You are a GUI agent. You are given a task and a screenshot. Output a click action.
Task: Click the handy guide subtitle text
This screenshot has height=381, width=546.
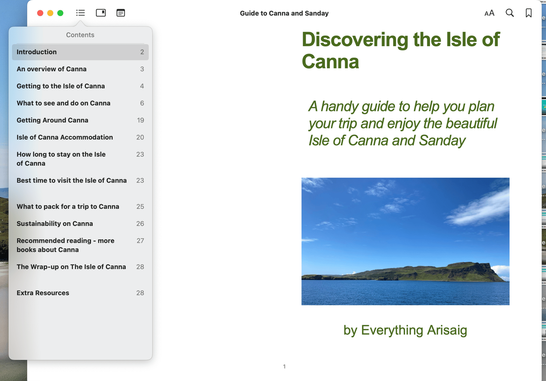tap(403, 123)
